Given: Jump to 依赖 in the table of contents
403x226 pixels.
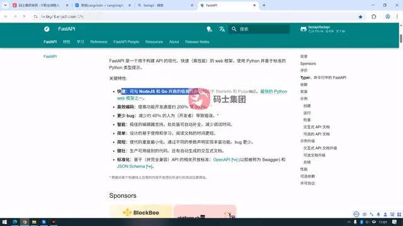Looking at the screenshot, I should coord(304,85).
